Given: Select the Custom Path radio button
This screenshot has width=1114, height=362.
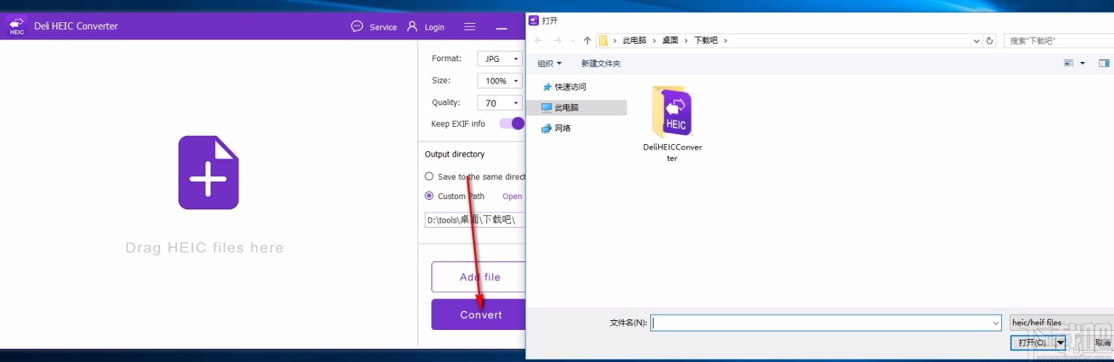Looking at the screenshot, I should [429, 196].
